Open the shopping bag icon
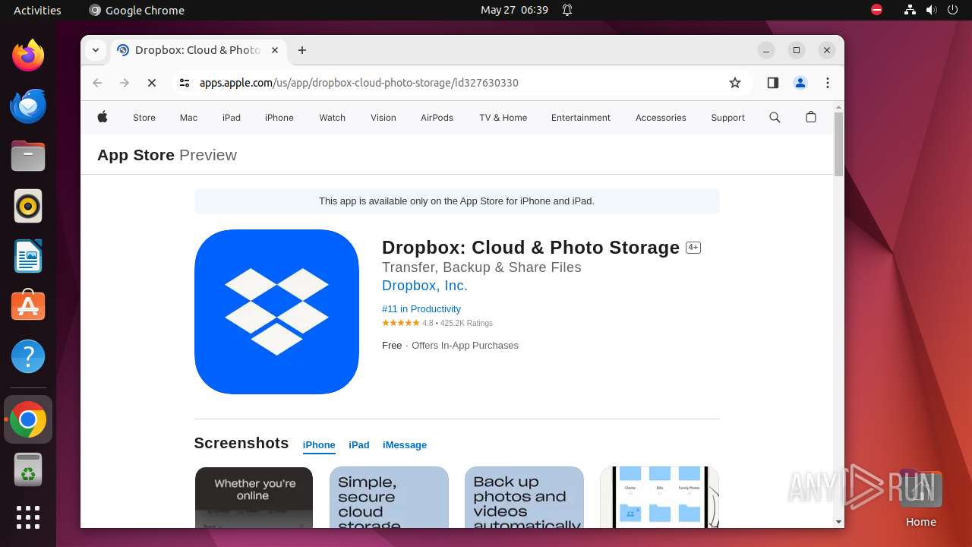The width and height of the screenshot is (972, 547). pos(811,117)
